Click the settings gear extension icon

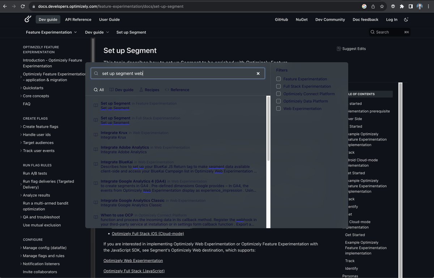click(x=393, y=7)
